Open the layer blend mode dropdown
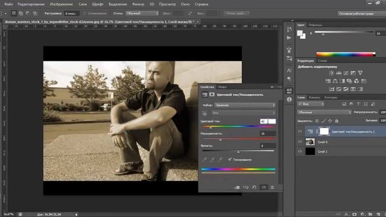Image resolution: width=386 pixels, height=217 pixels. (324, 112)
